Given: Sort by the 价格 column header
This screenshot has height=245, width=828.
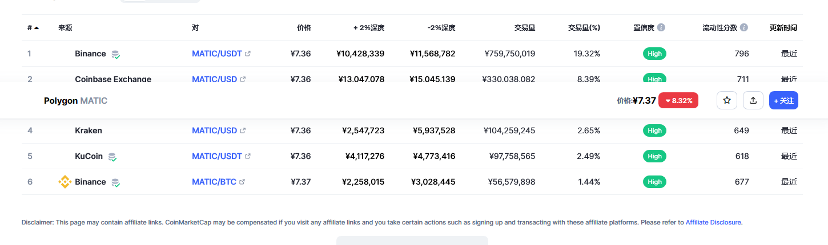Looking at the screenshot, I should [304, 27].
